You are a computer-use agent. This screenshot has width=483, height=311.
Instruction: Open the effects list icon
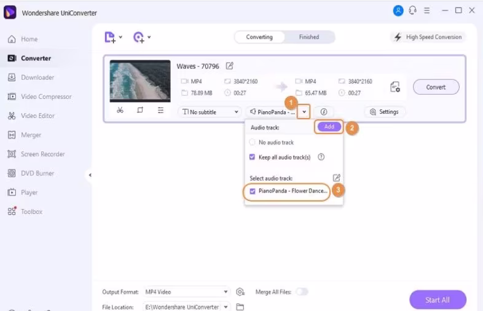pyautogui.click(x=160, y=110)
